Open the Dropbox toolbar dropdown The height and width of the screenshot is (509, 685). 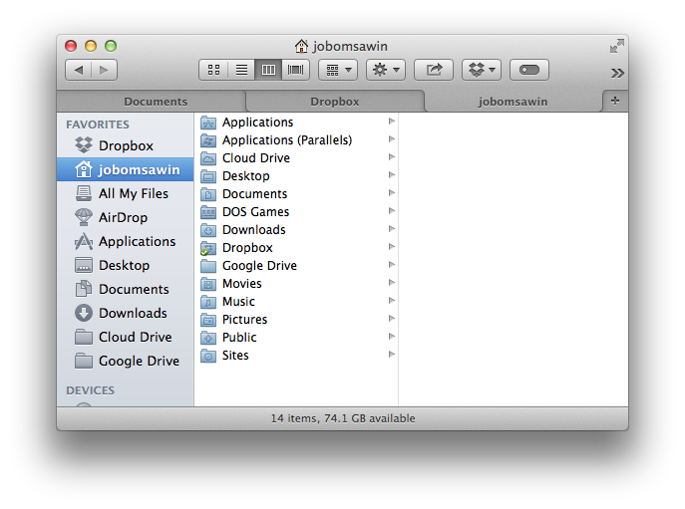click(482, 70)
